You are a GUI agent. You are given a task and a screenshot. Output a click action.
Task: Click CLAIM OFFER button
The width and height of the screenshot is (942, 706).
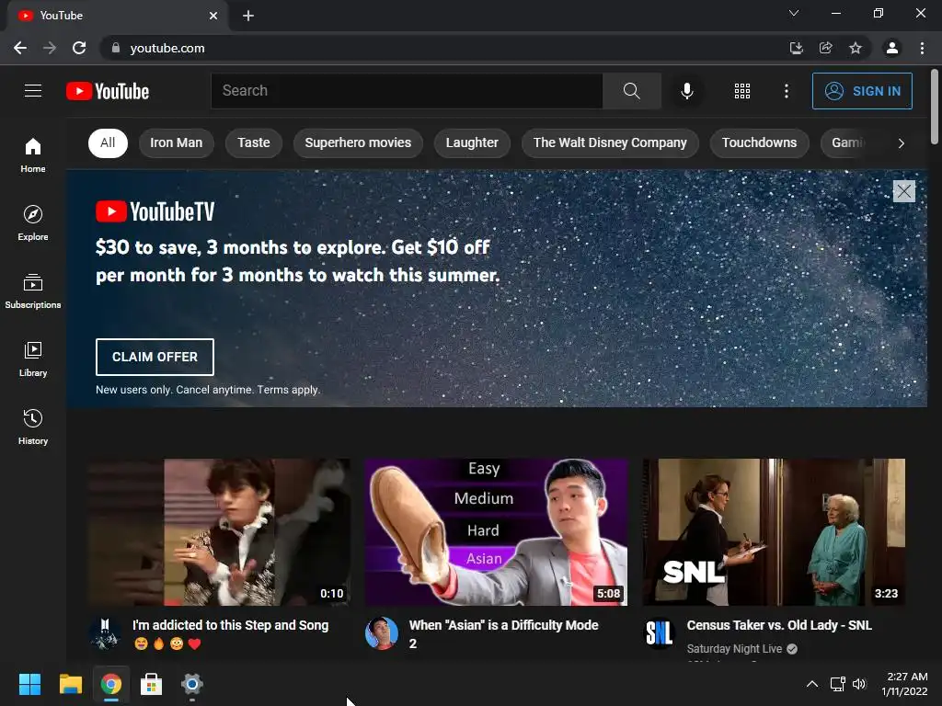coord(155,357)
